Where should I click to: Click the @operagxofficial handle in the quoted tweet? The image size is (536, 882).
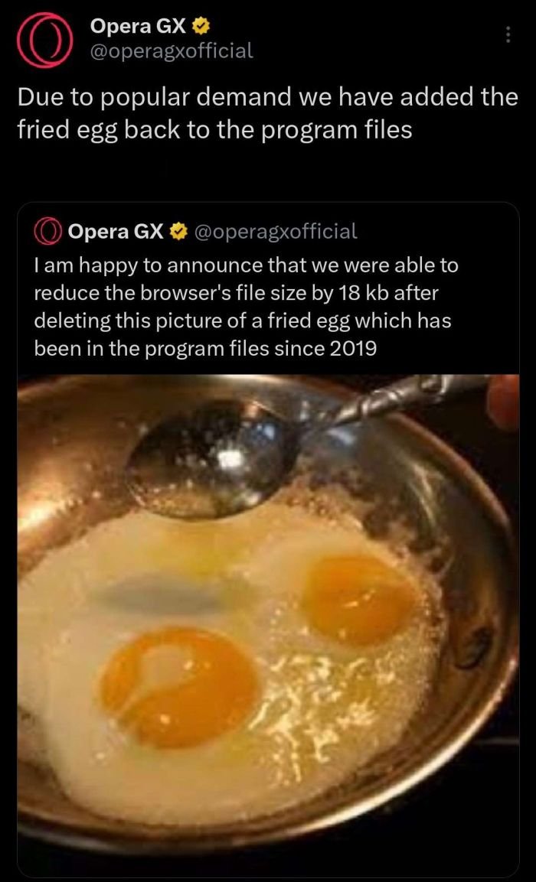[276, 230]
